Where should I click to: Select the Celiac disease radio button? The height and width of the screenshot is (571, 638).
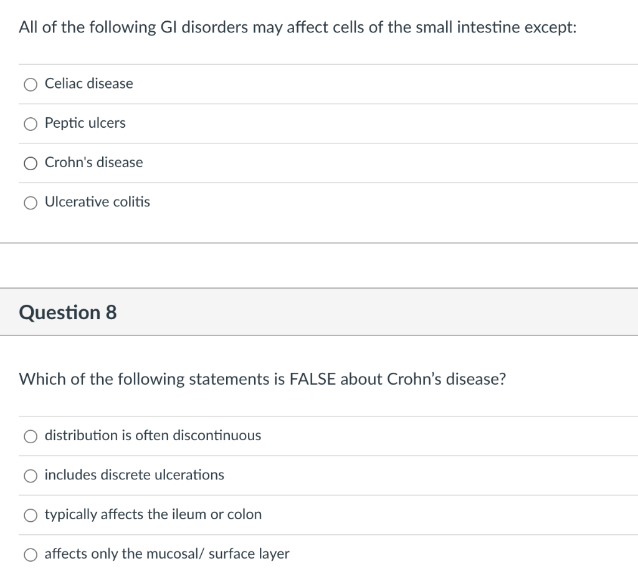pyautogui.click(x=31, y=85)
